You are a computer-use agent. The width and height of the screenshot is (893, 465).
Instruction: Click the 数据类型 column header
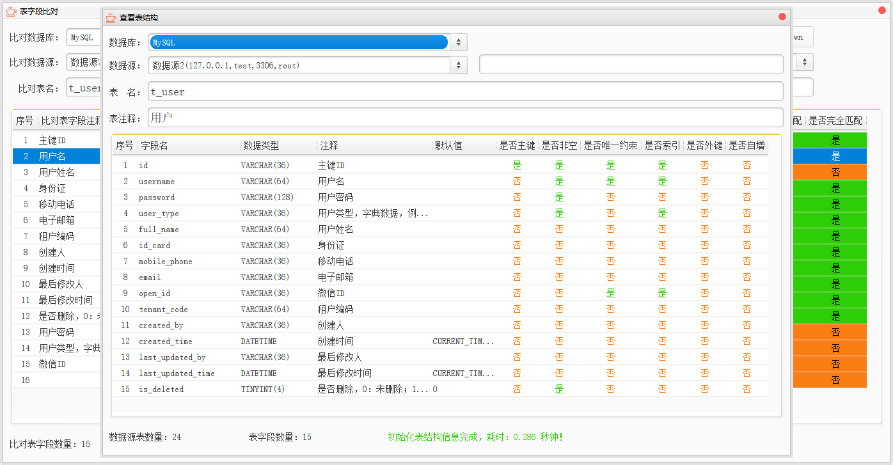tap(278, 146)
